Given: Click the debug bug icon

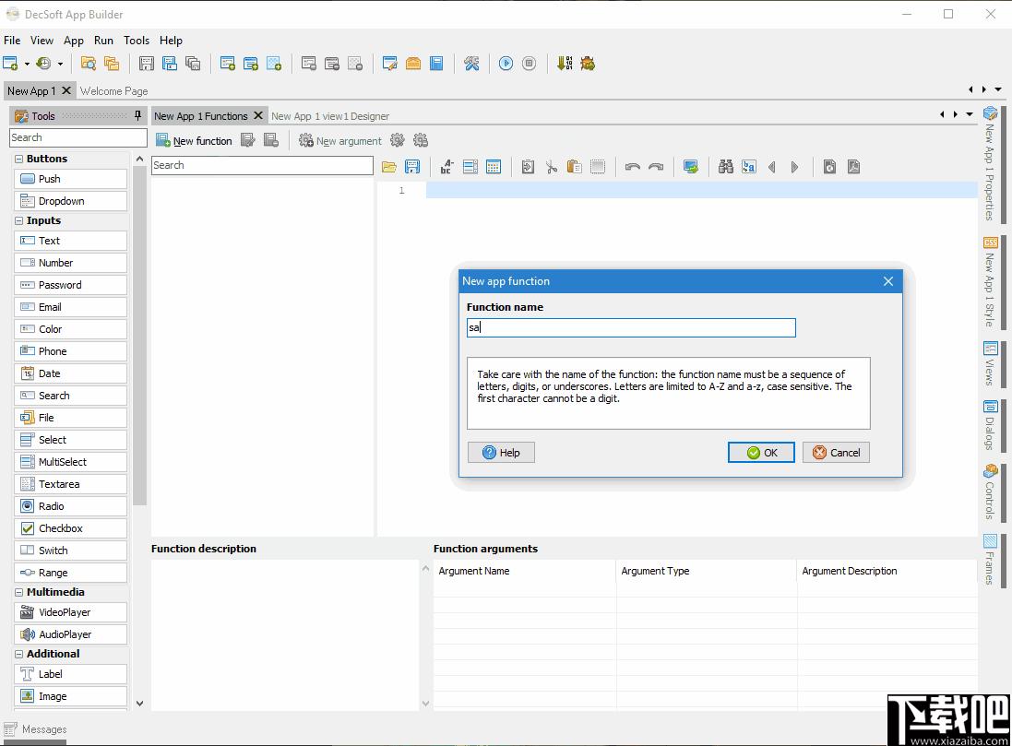Looking at the screenshot, I should coord(588,64).
